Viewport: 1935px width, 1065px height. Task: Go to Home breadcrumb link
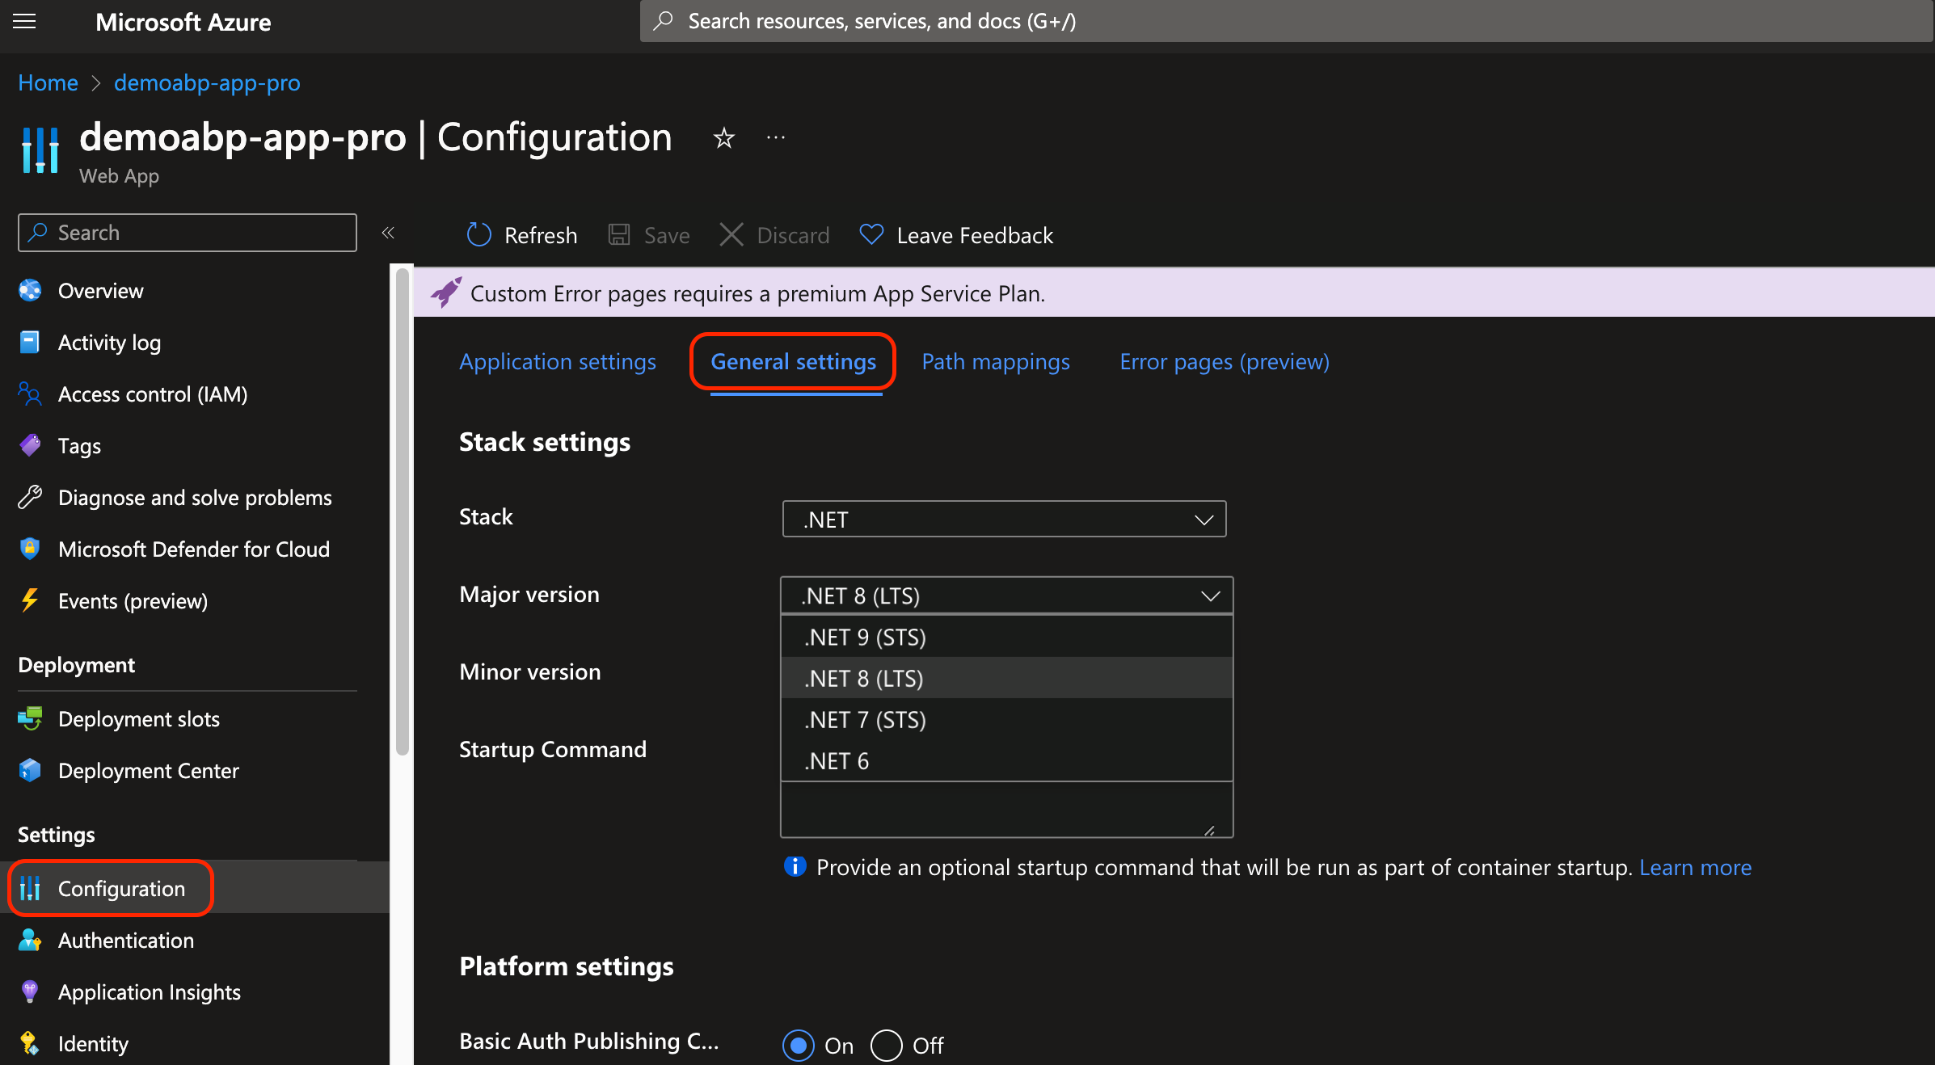[48, 82]
